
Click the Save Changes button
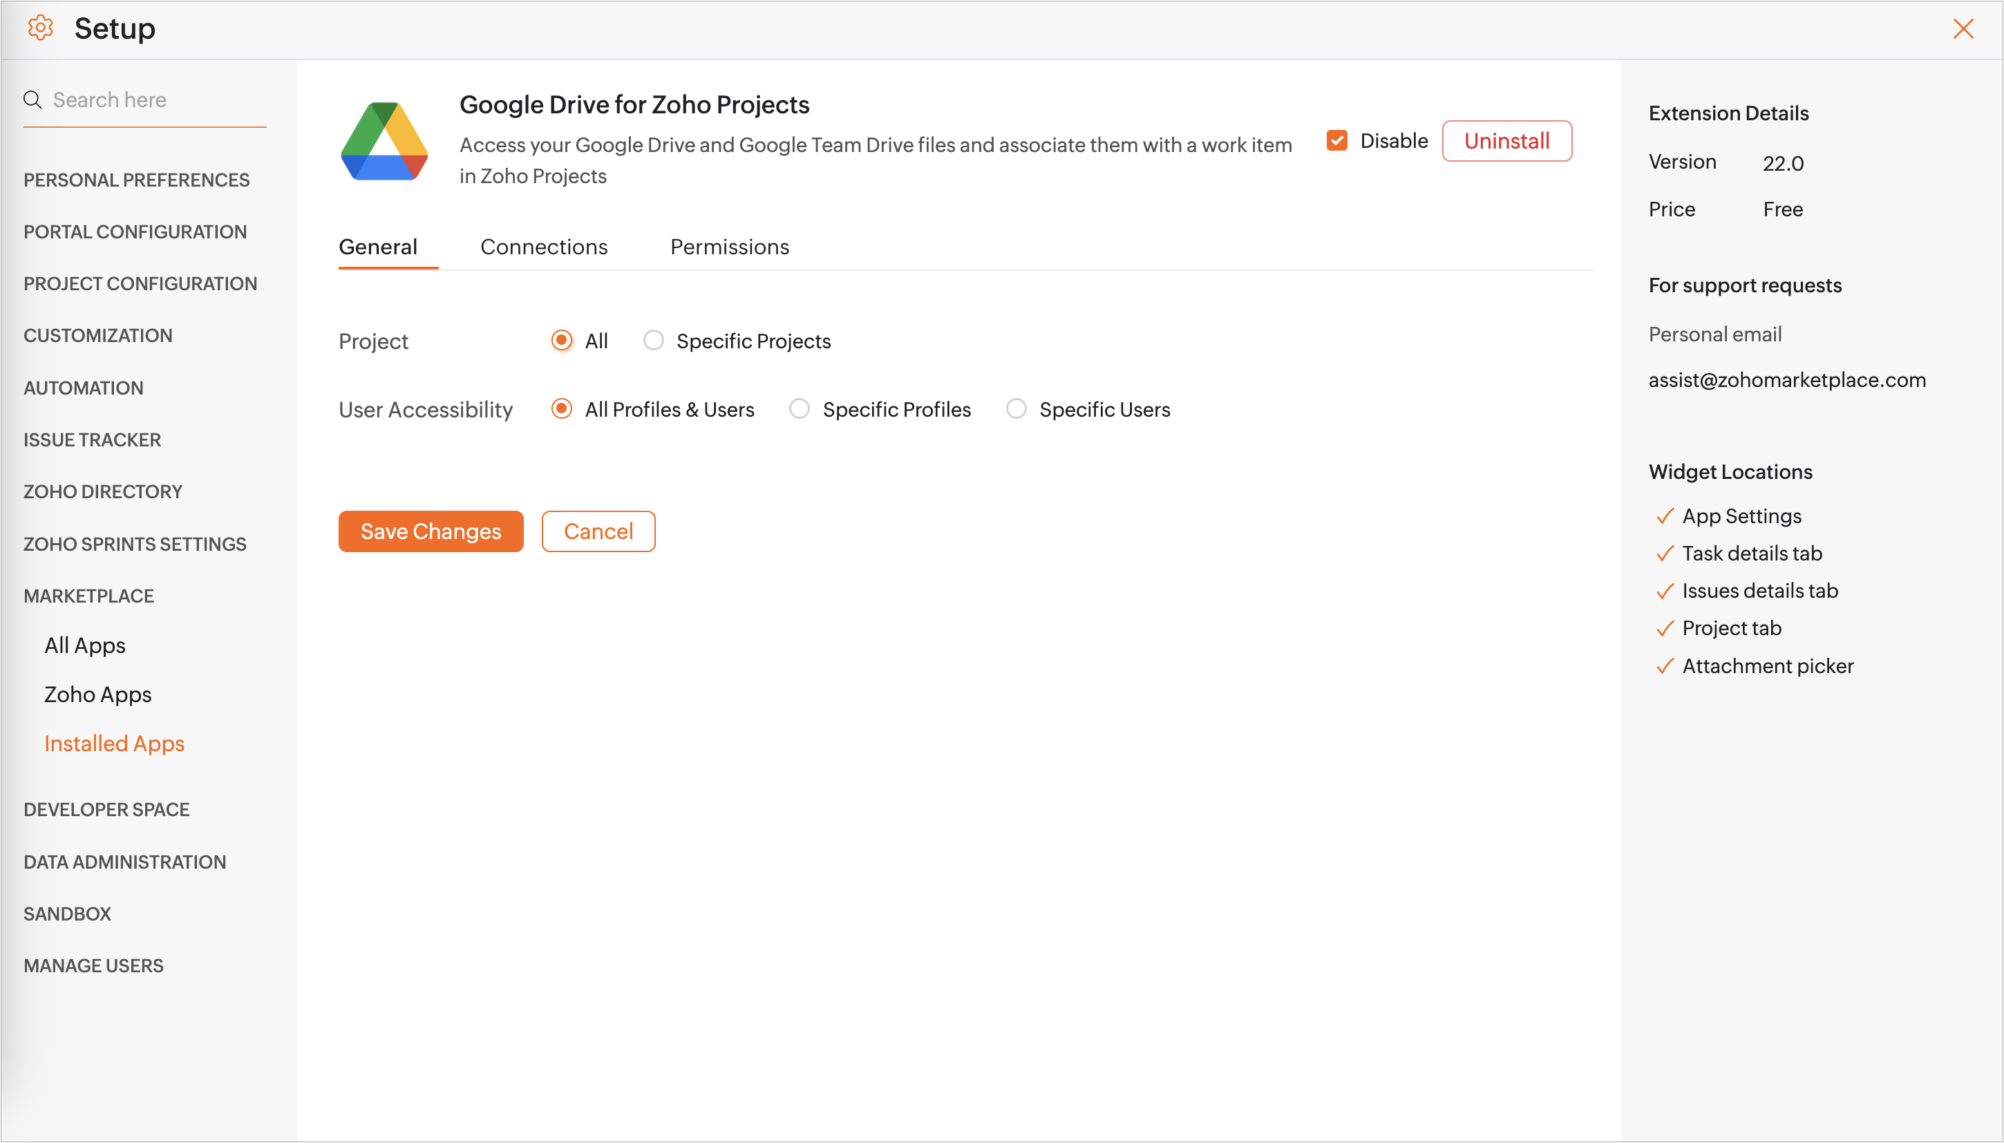pos(430,531)
